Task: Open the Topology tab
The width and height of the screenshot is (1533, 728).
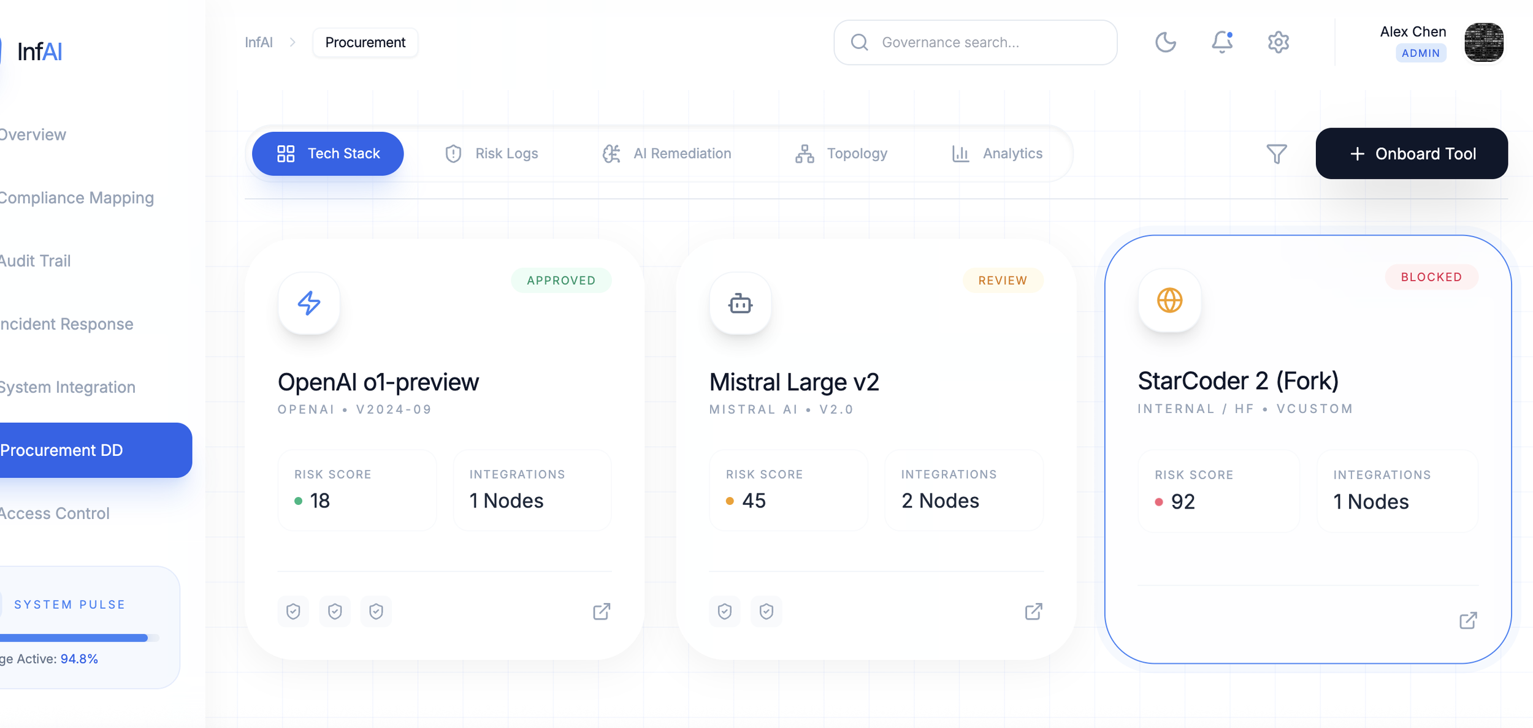Action: pos(841,154)
